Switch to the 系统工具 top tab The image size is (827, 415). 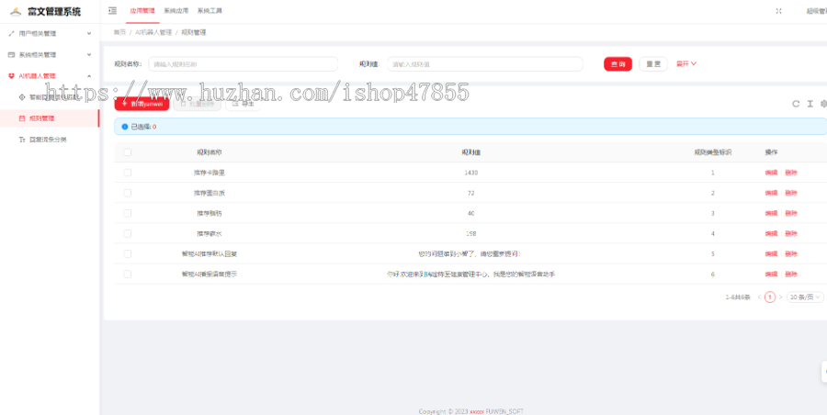tap(210, 10)
